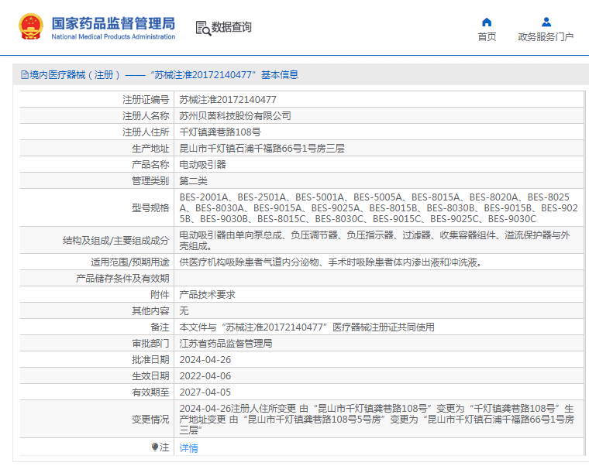Viewport: 589px width, 466px height.
Task: Select registration number 苏械注准20172140477 cell
Action: click(x=228, y=100)
